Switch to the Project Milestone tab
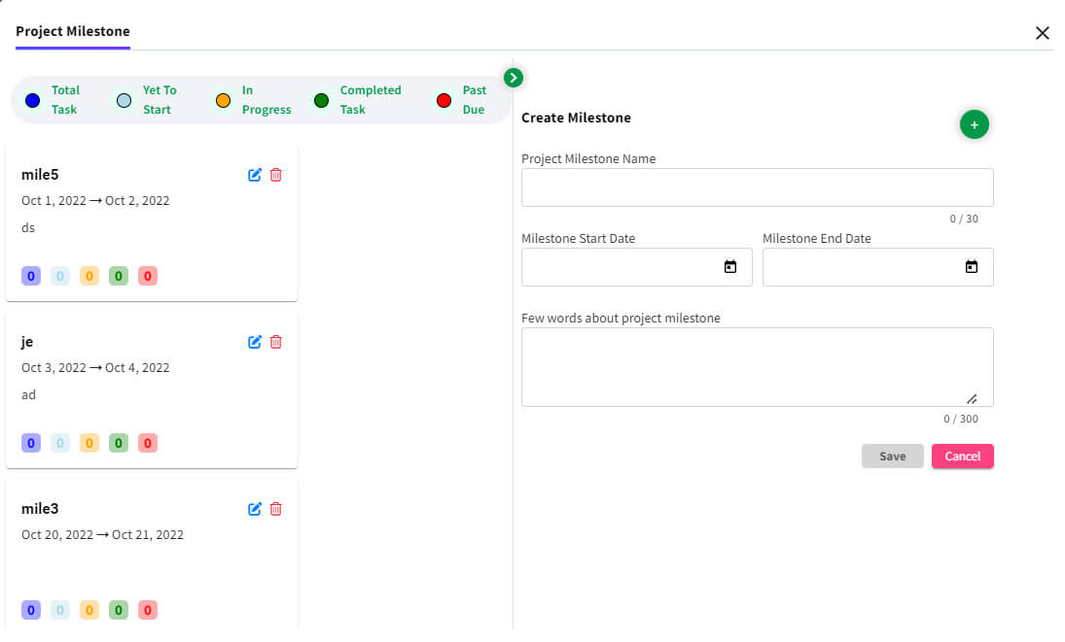The width and height of the screenshot is (1065, 642). pos(72,31)
